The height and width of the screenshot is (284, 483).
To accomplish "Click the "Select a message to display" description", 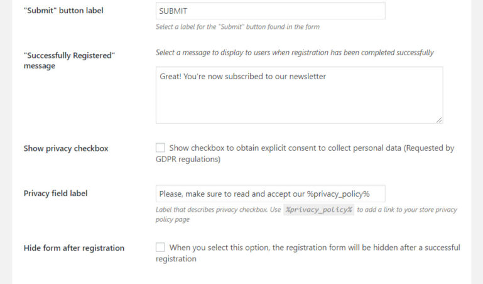I will [295, 53].
